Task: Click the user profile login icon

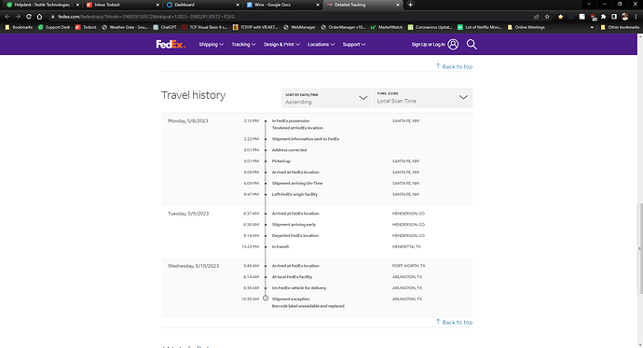Action: tap(453, 45)
